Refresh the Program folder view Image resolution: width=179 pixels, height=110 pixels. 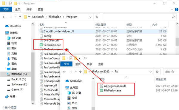(x=97, y=17)
